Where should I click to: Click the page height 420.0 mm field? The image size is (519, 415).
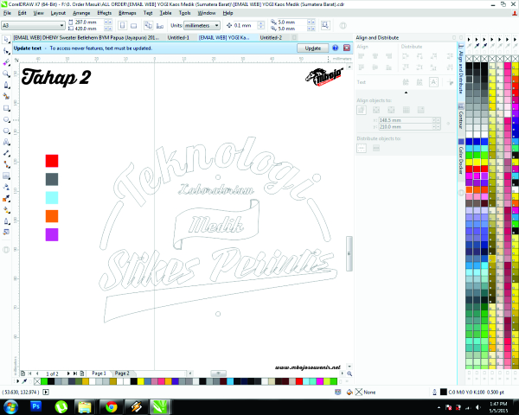(89, 29)
